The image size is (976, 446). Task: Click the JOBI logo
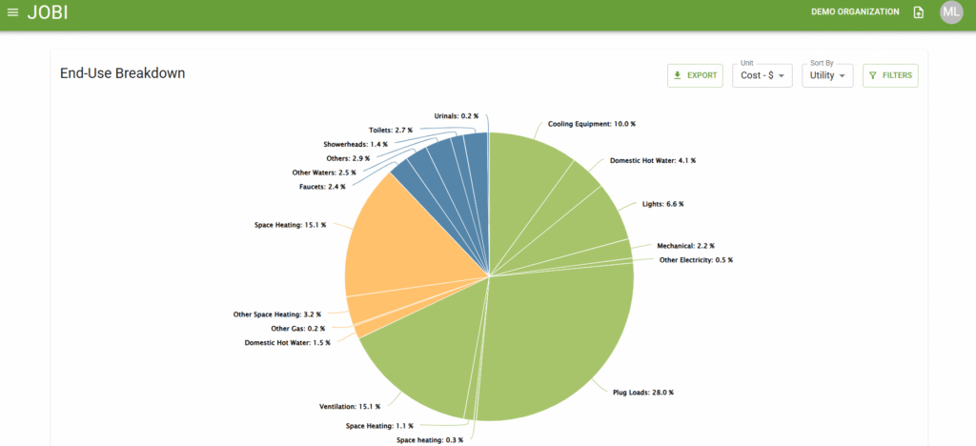pos(48,12)
